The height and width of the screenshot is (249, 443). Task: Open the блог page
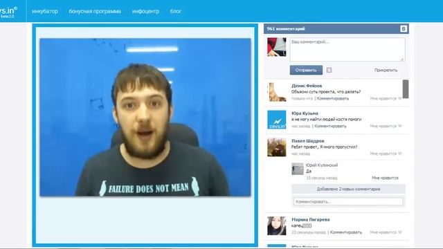[x=176, y=11]
